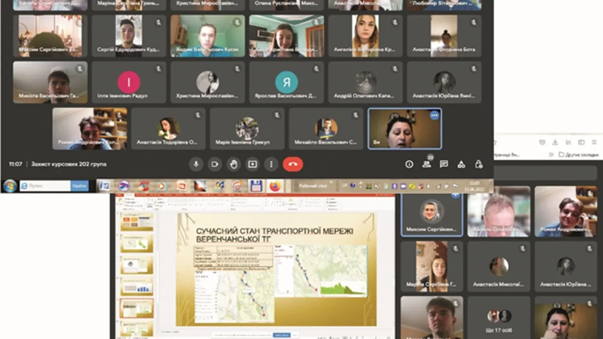Image resolution: width=603 pixels, height=339 pixels.
Task: Click the meeting time "11:07"
Action: coord(16,164)
